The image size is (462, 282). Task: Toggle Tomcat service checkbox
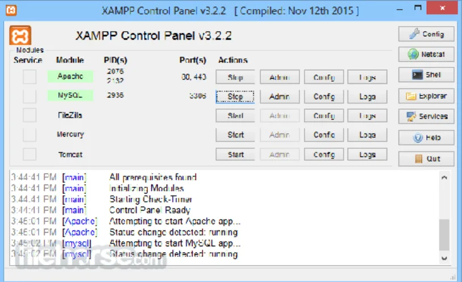[29, 154]
